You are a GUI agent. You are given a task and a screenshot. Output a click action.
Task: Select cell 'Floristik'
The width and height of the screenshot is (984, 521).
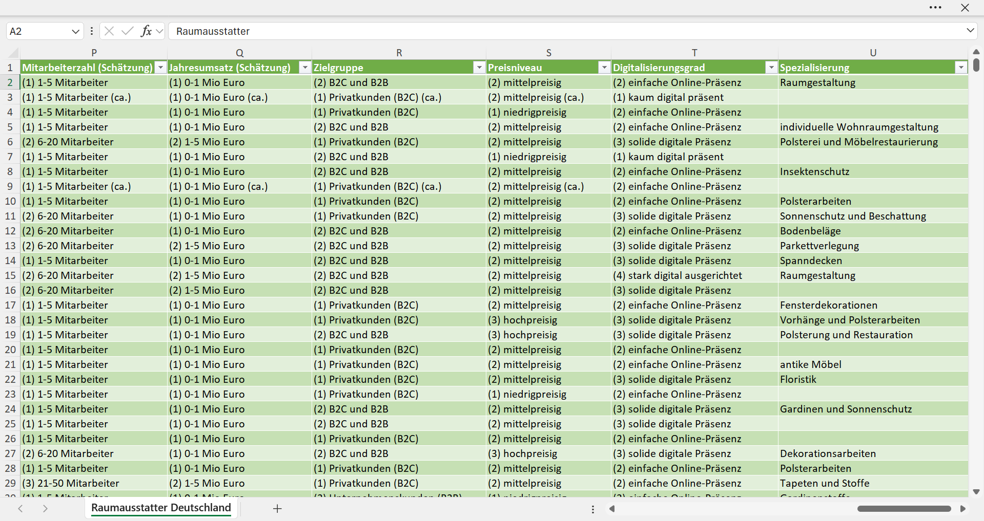click(x=873, y=379)
